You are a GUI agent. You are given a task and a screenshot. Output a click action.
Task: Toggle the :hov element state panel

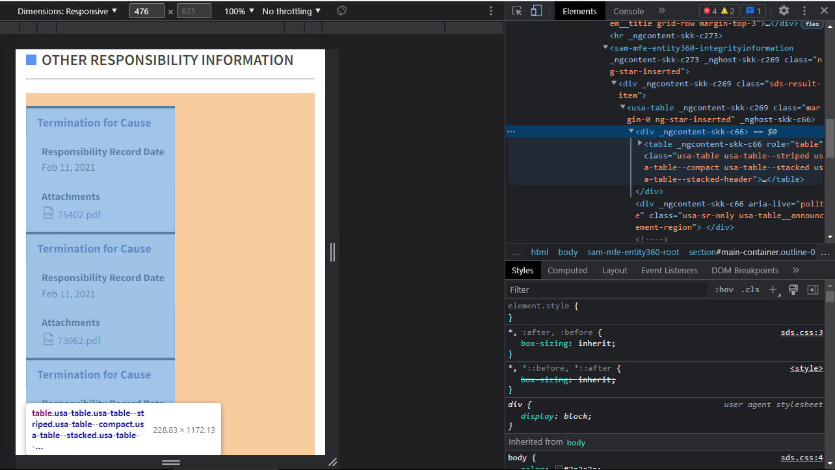point(724,290)
